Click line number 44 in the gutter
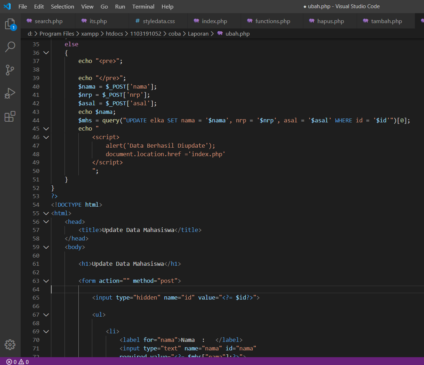 coord(36,120)
